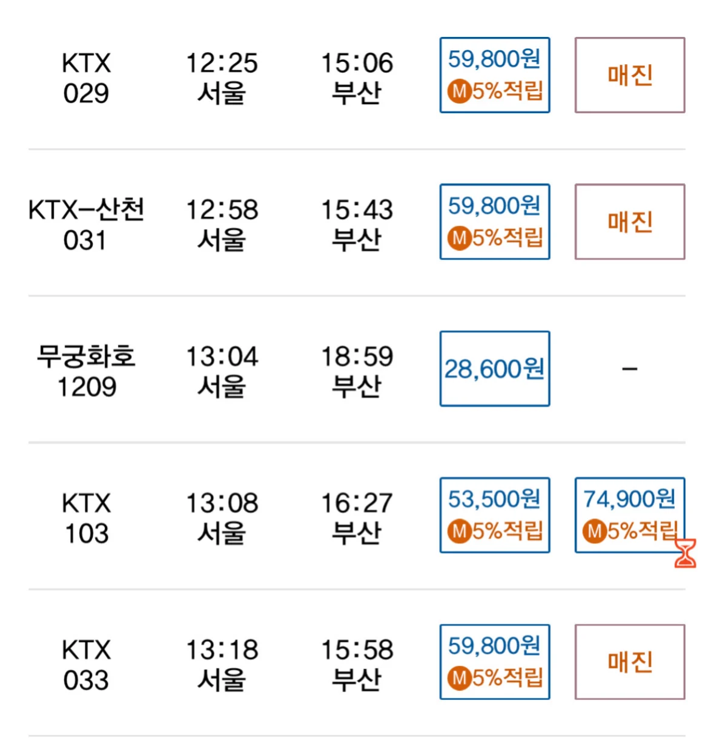Viewport: 714px width, 738px height.
Task: Choose the 28,600원 무궁화호 1209 fare
Action: [495, 368]
